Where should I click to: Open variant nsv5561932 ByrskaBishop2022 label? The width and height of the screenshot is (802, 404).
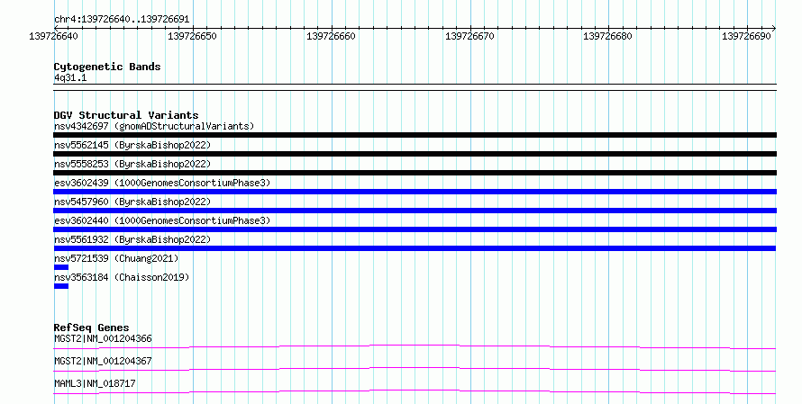pos(132,239)
